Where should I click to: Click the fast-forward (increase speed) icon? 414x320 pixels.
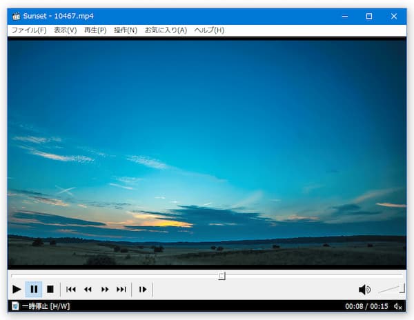105,290
